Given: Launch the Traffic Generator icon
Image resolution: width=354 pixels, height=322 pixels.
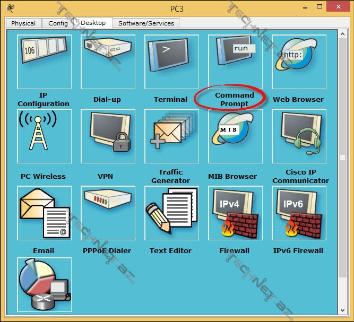Looking at the screenshot, I should click(x=171, y=136).
